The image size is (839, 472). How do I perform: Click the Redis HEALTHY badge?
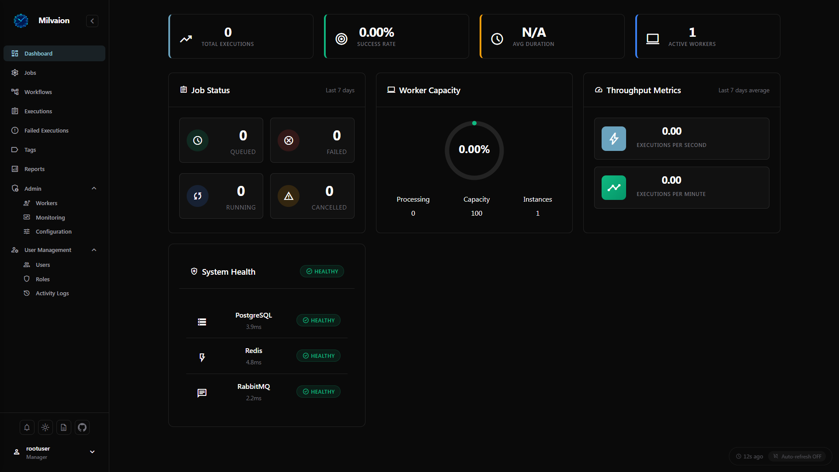(x=318, y=356)
